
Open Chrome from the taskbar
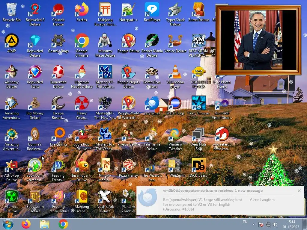tap(63, 224)
